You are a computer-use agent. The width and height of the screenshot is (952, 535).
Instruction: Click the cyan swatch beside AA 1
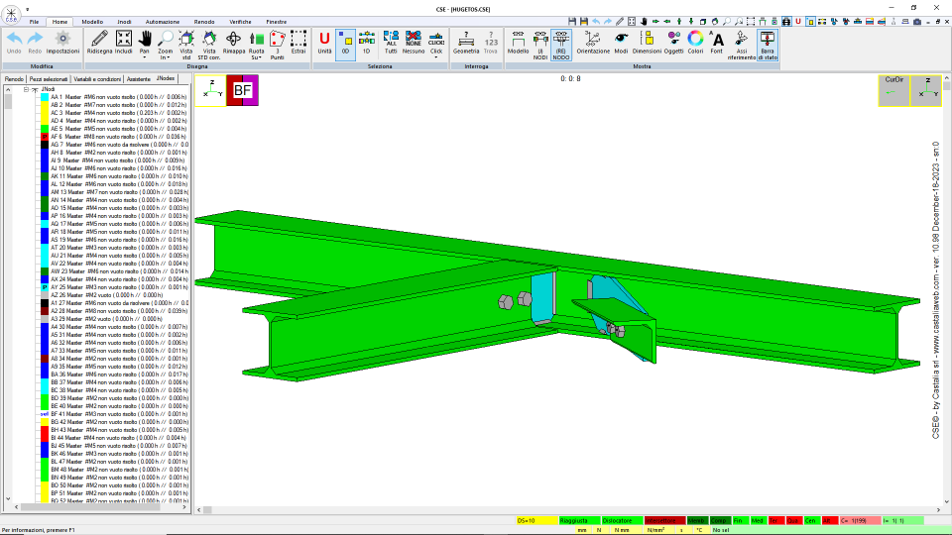[45, 97]
